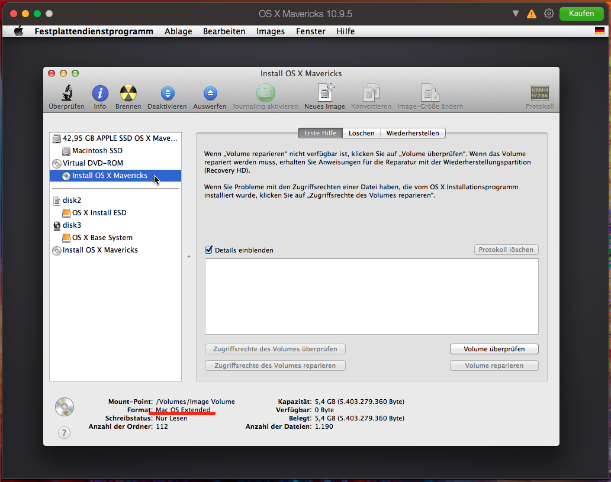Click the Image-Größe ändern icon

point(430,93)
